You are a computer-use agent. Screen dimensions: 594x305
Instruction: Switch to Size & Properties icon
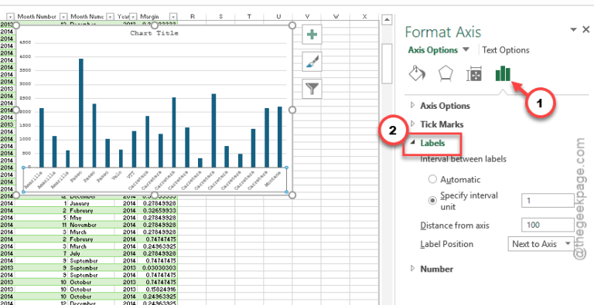pyautogui.click(x=473, y=75)
